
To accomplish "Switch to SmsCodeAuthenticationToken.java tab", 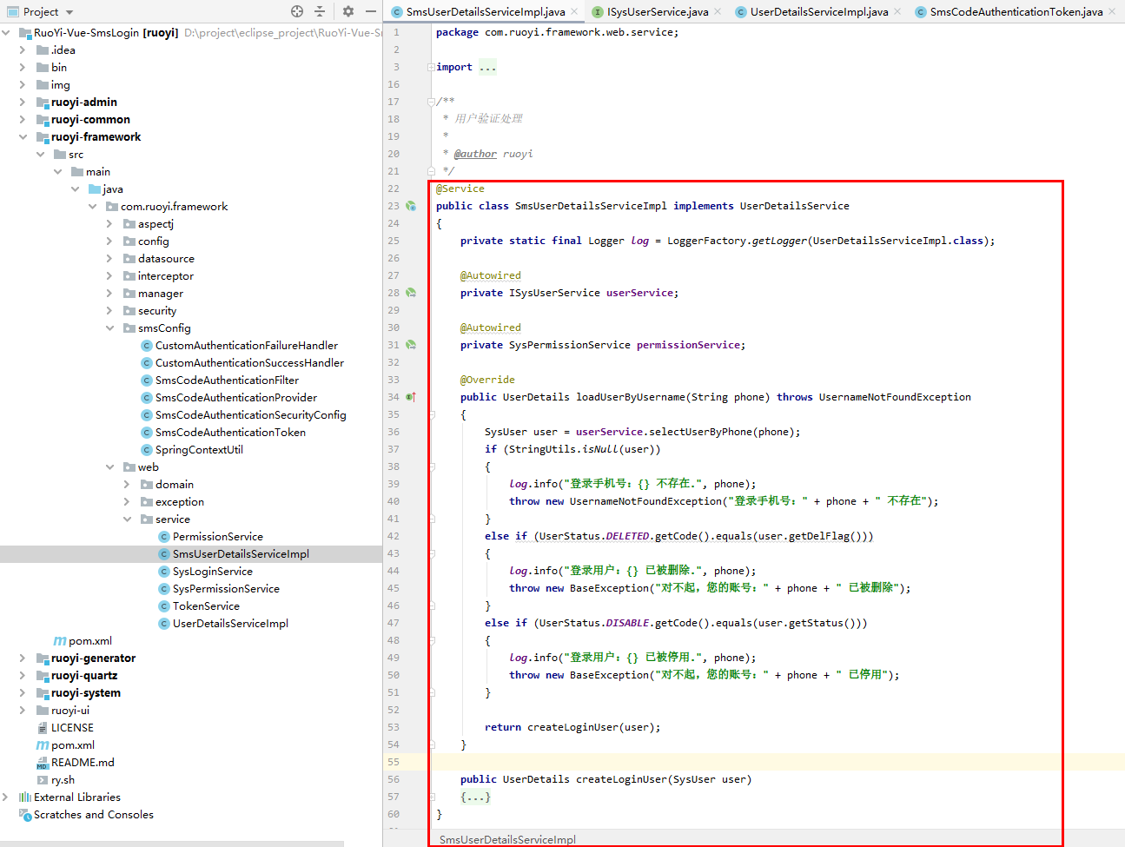I will 1016,11.
